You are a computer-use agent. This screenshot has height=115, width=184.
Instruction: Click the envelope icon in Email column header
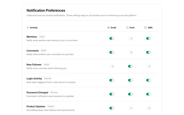[108, 28]
